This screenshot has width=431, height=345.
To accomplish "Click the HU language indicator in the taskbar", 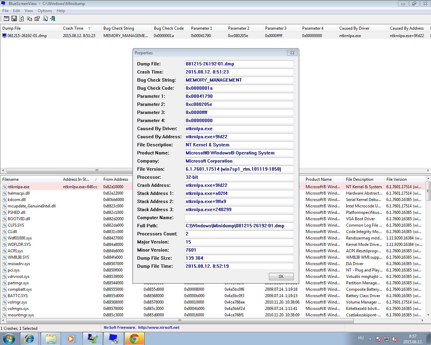I will pyautogui.click(x=361, y=338).
